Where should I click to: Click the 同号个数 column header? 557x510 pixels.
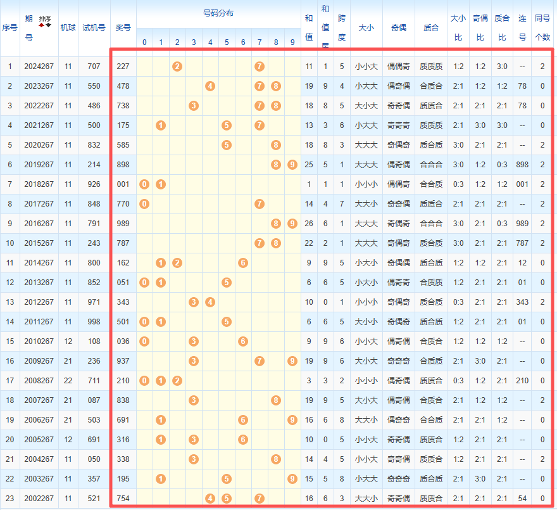[542, 28]
